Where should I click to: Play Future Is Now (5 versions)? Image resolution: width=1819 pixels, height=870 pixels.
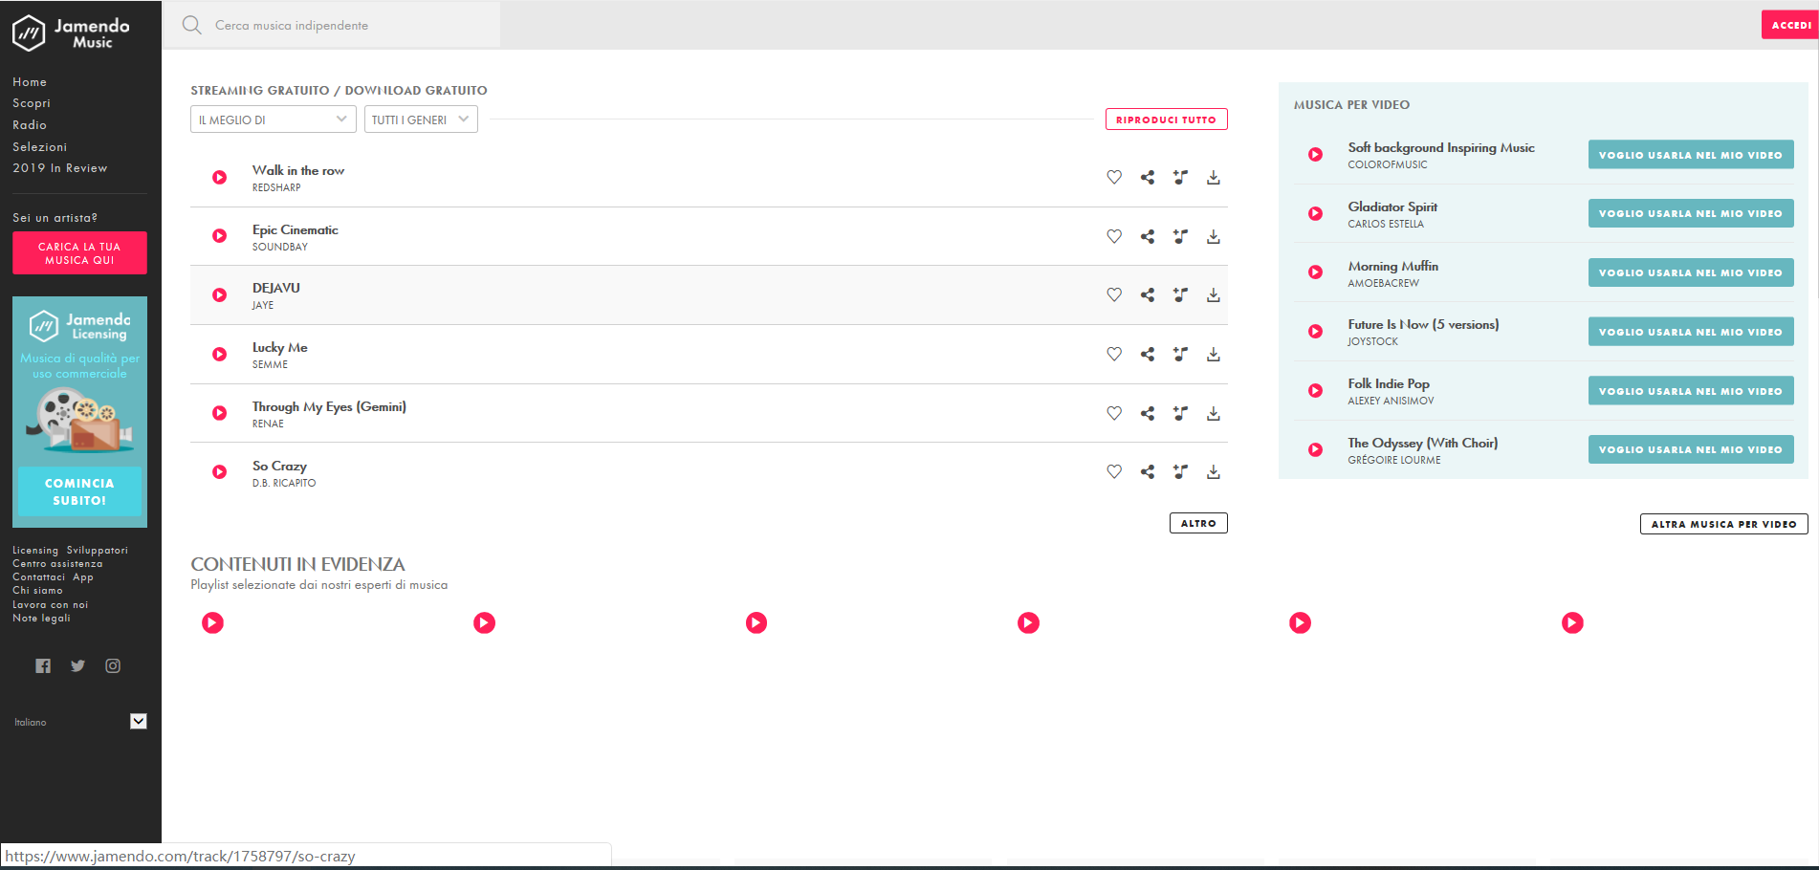1316,332
